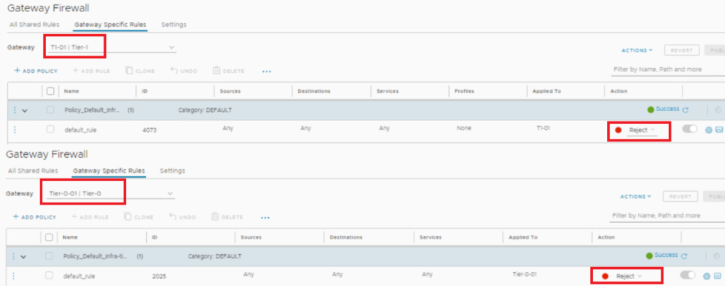Viewport: 725px width, 286px height.
Task: Open the Gateway dropdown showing T1-01 | Tier-1
Action: tap(112, 47)
